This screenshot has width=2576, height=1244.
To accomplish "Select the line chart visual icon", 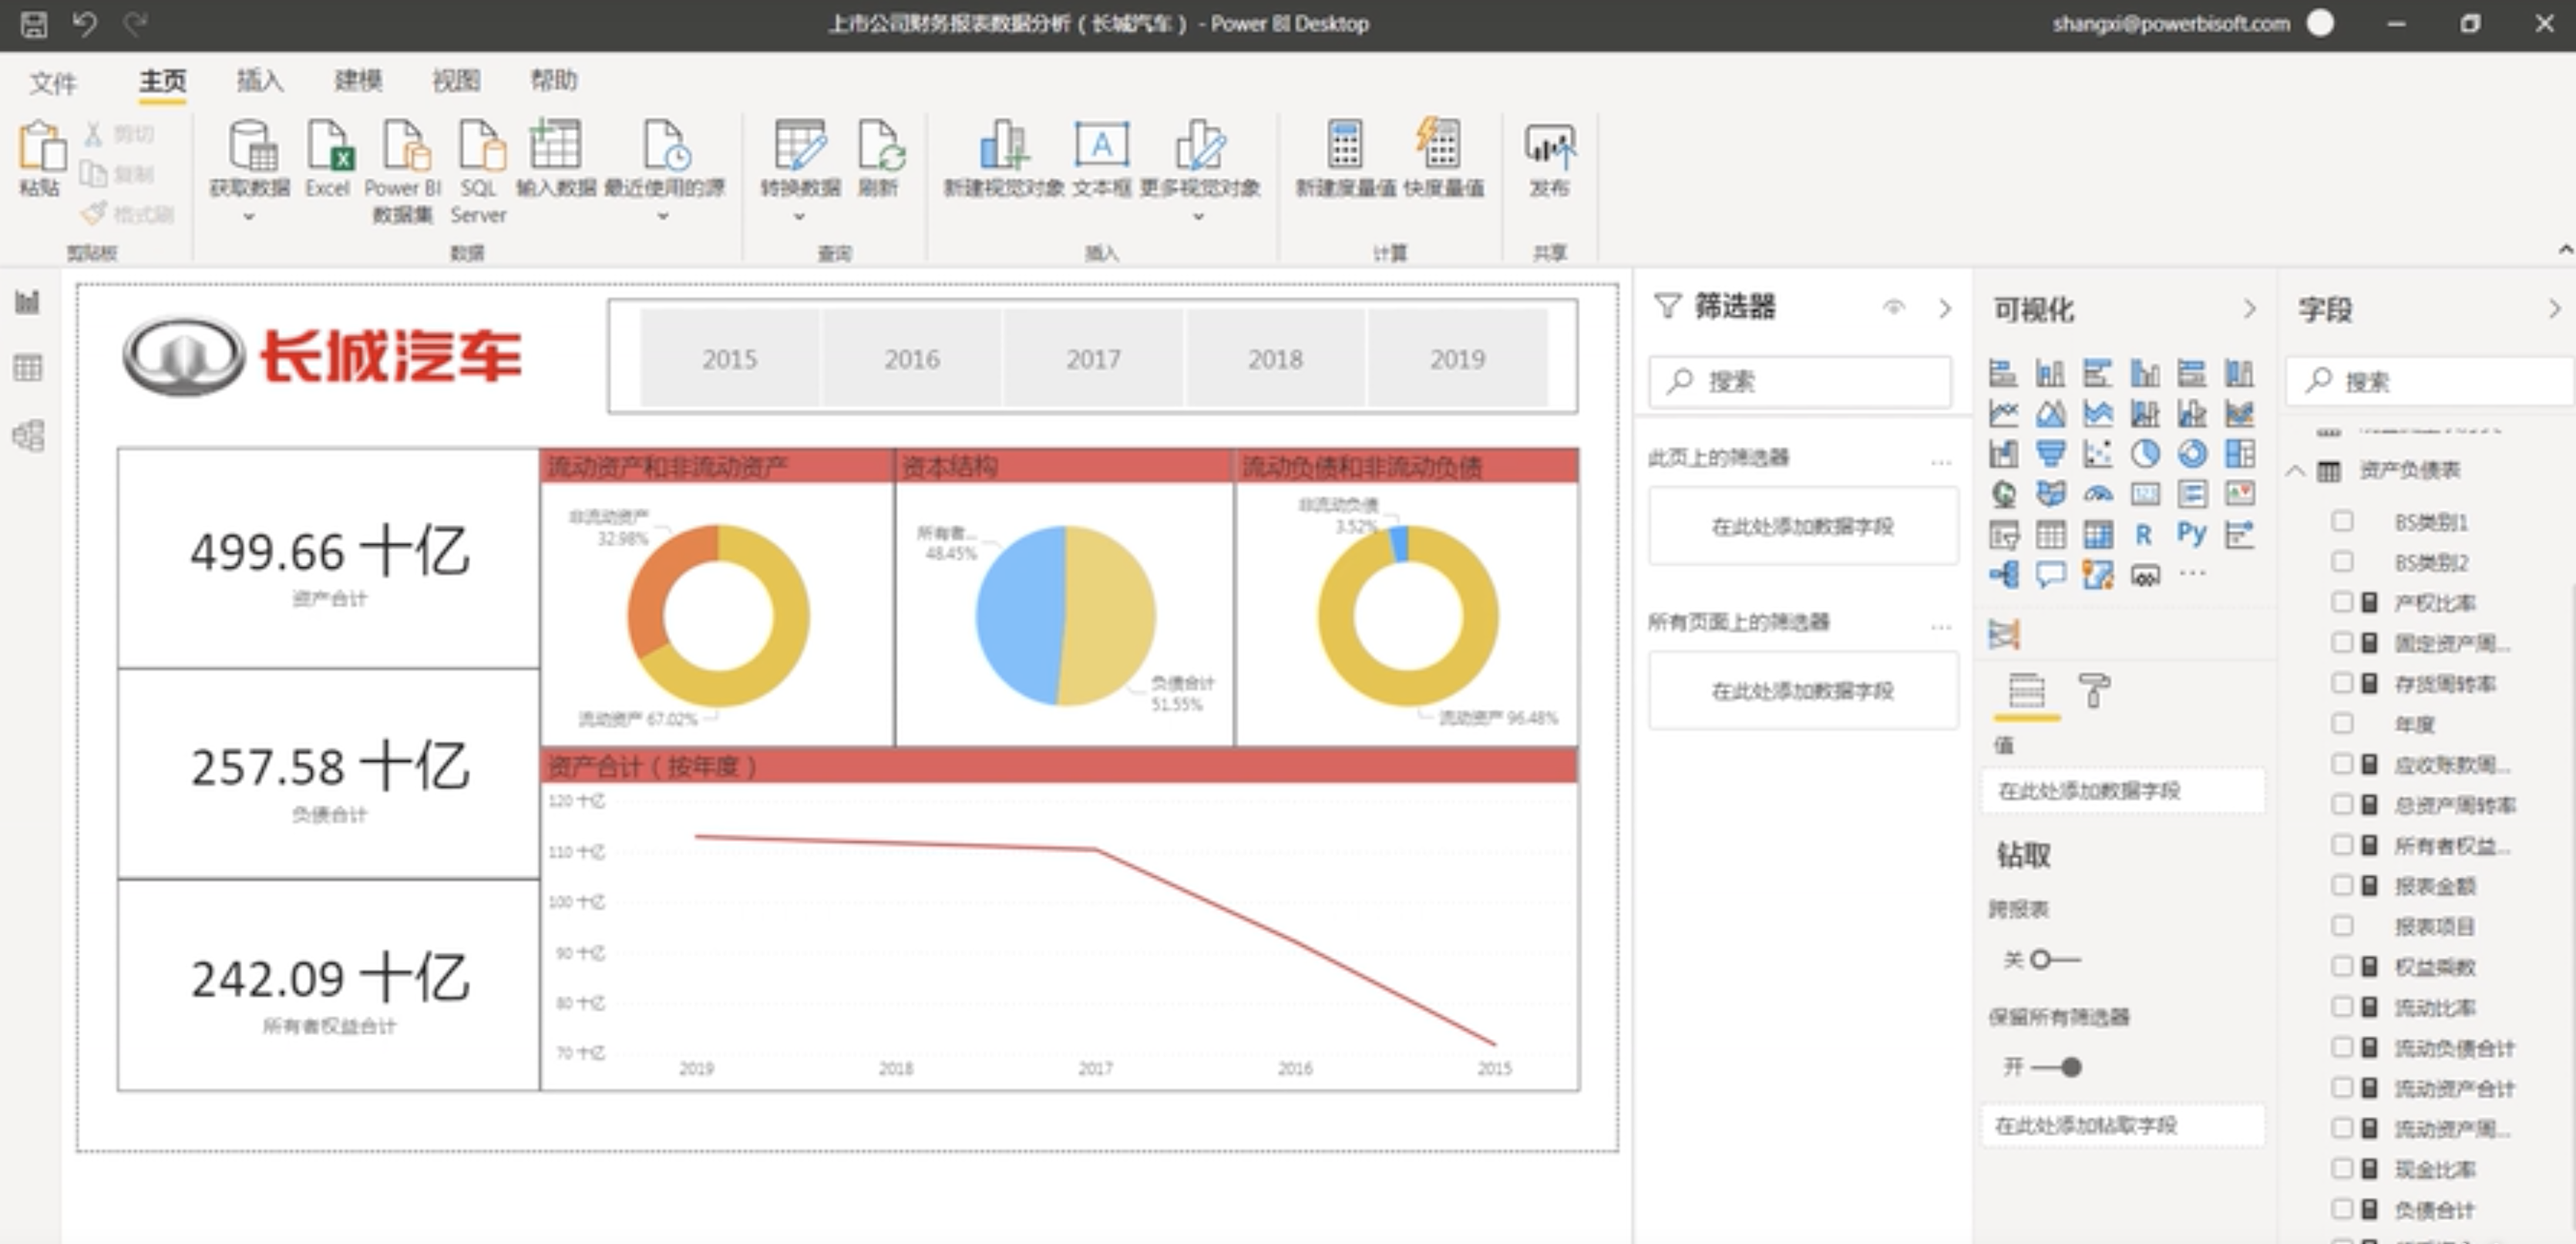I will [2003, 413].
